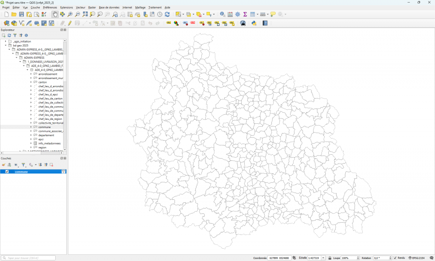Open the Python console icon
This screenshot has width=435, height=261.
pyautogui.click(x=254, y=23)
